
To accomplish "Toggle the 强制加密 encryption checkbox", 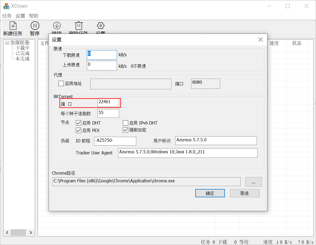I will (x=125, y=130).
